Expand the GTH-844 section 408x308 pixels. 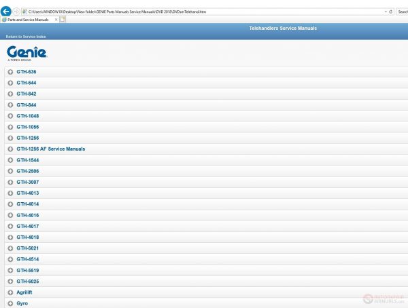point(206,105)
